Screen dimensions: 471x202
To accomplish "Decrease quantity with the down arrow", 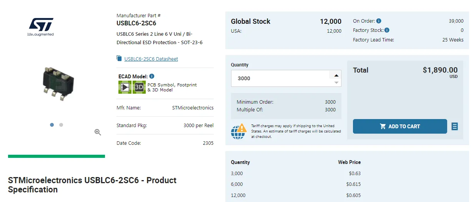I will coord(336,82).
